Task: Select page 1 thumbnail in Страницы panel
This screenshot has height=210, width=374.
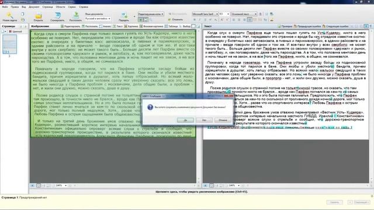Action: tap(9, 44)
